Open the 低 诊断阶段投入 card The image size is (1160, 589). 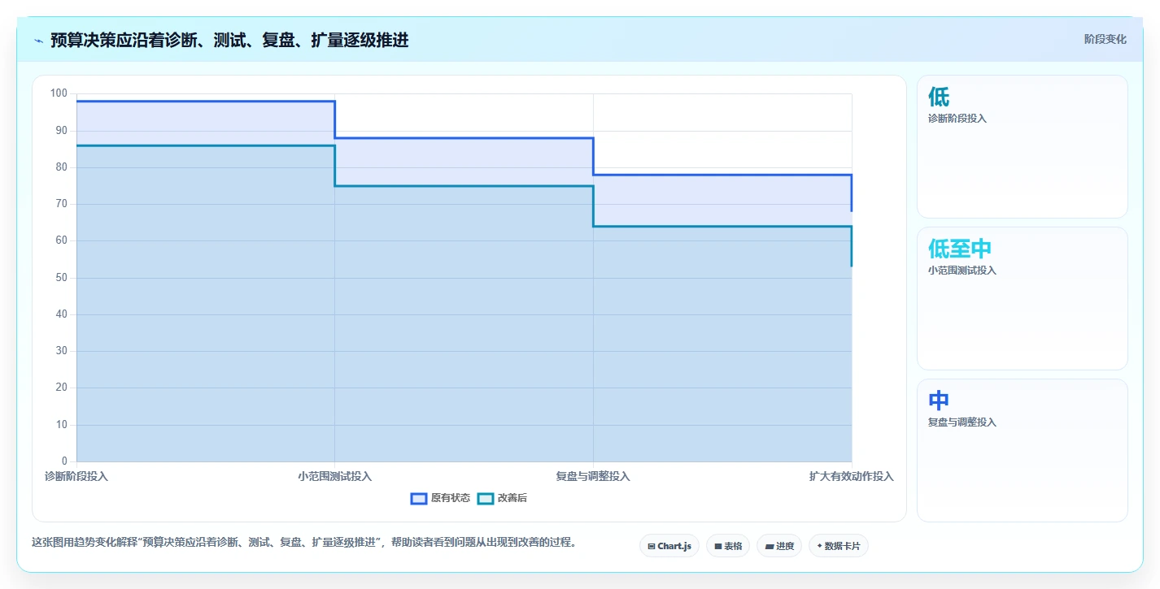pyautogui.click(x=1023, y=146)
